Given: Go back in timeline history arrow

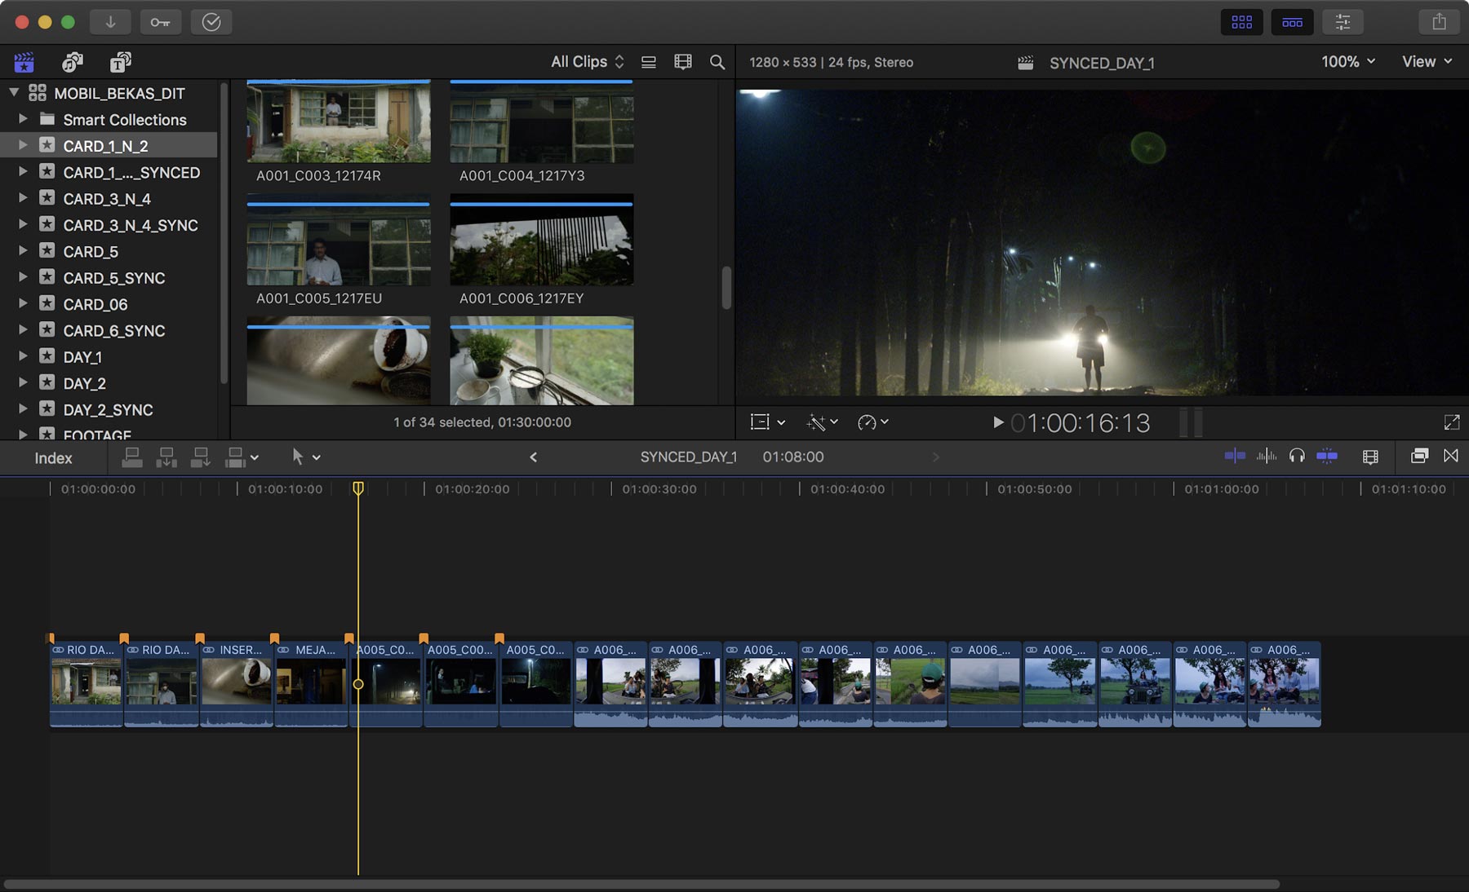Looking at the screenshot, I should [534, 457].
